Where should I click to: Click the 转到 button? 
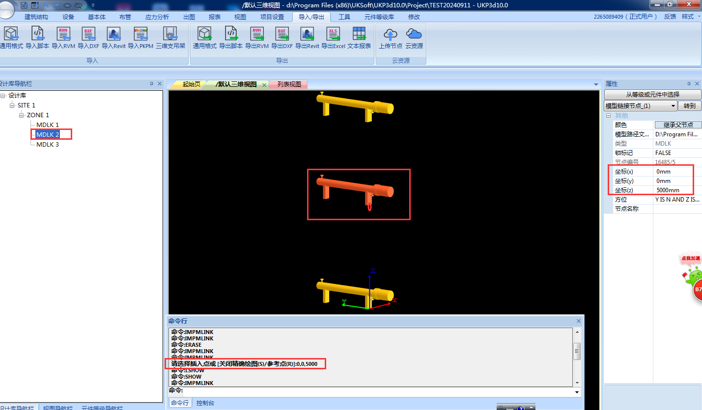tap(689, 106)
